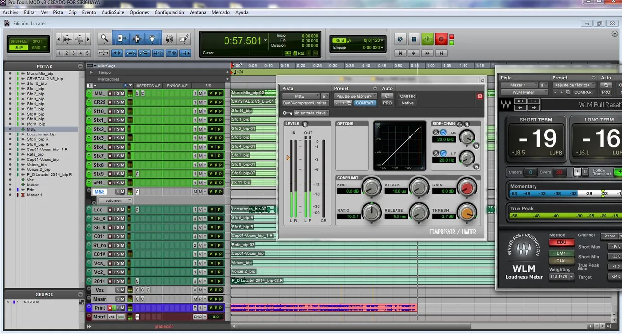
Task: Click the phase invert icon beside LEVELS
Action: [x=305, y=124]
